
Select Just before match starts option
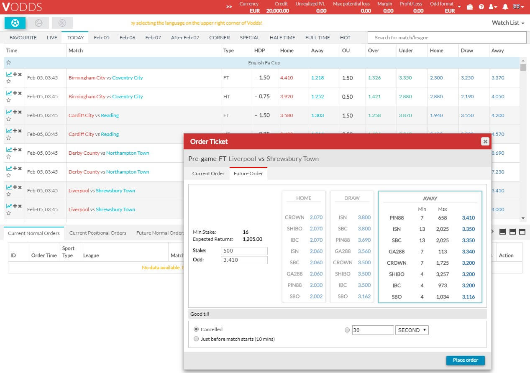point(196,339)
